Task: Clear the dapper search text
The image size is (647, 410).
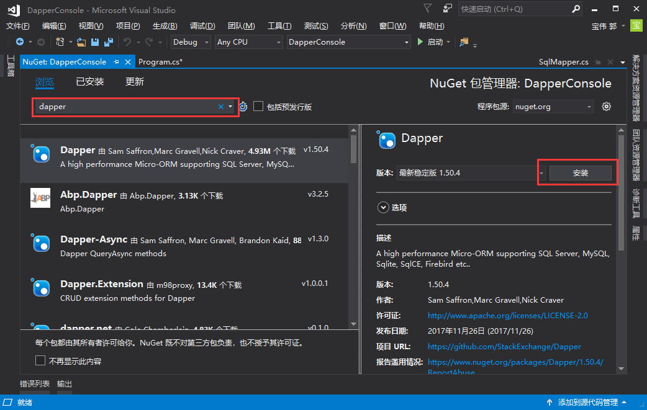Action: [x=221, y=107]
